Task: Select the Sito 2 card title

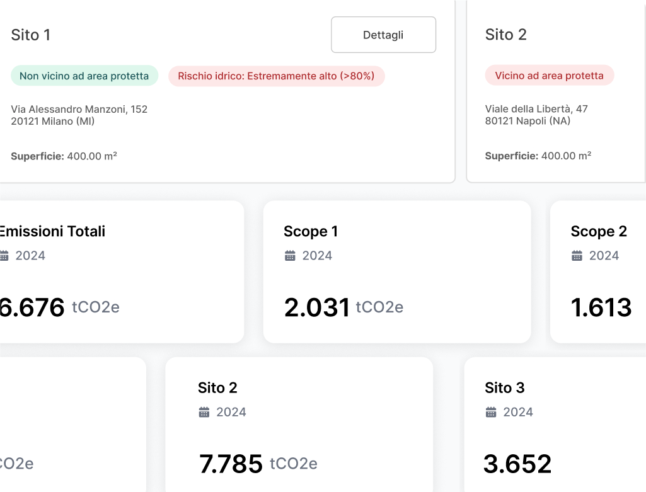Action: pos(506,35)
